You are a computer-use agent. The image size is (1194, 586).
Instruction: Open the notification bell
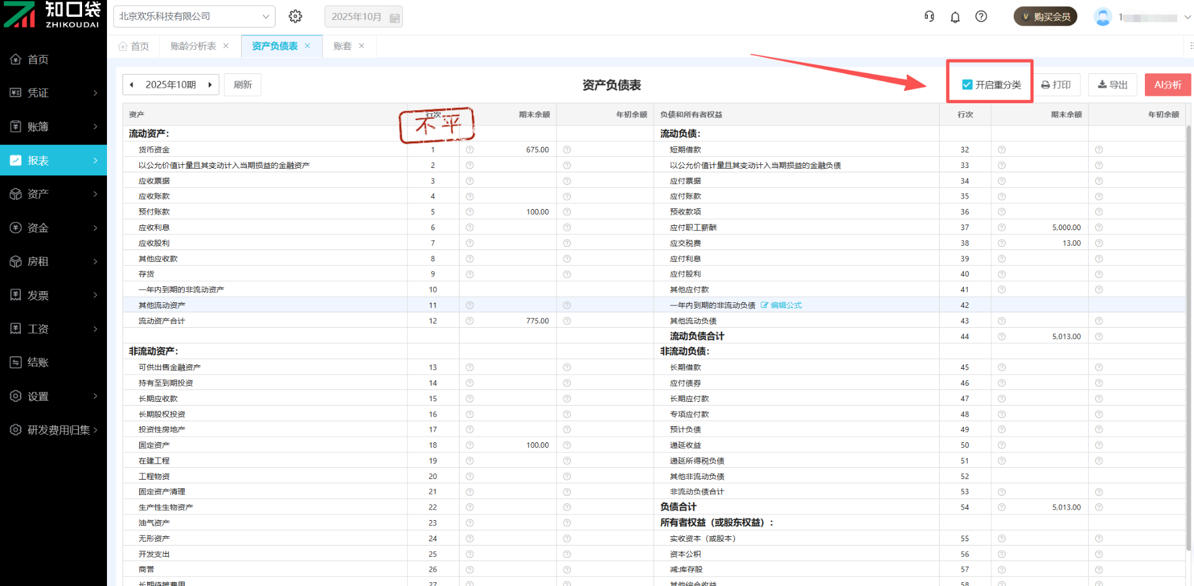tap(955, 17)
